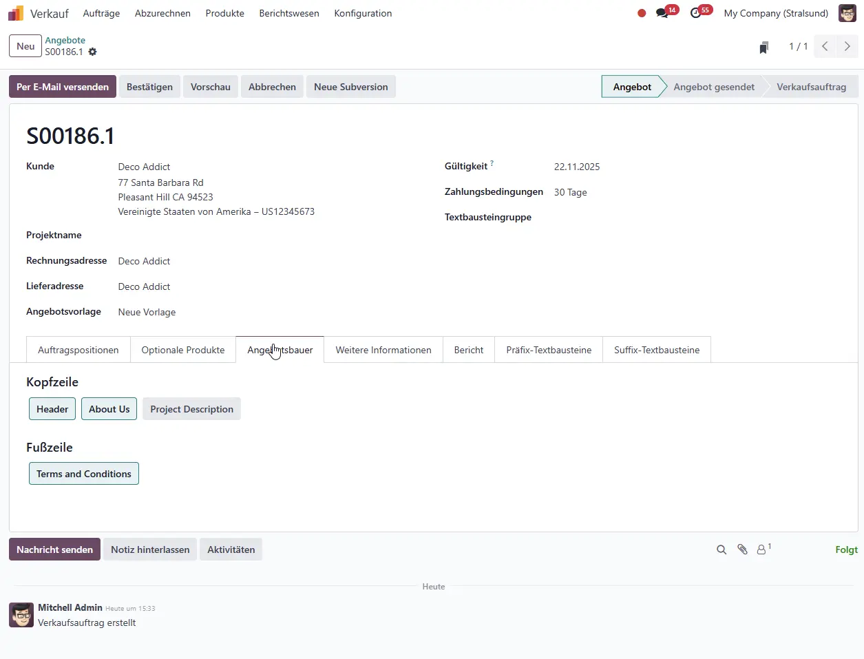
Task: Switch to the Auftragspositionen tab
Action: 78,350
